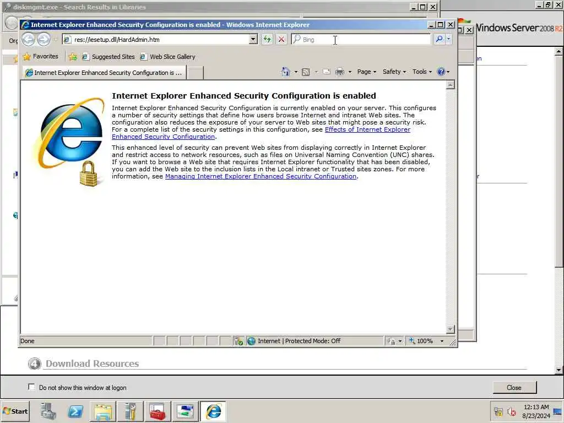Open the recent pages dropdown arrow

(x=56, y=39)
